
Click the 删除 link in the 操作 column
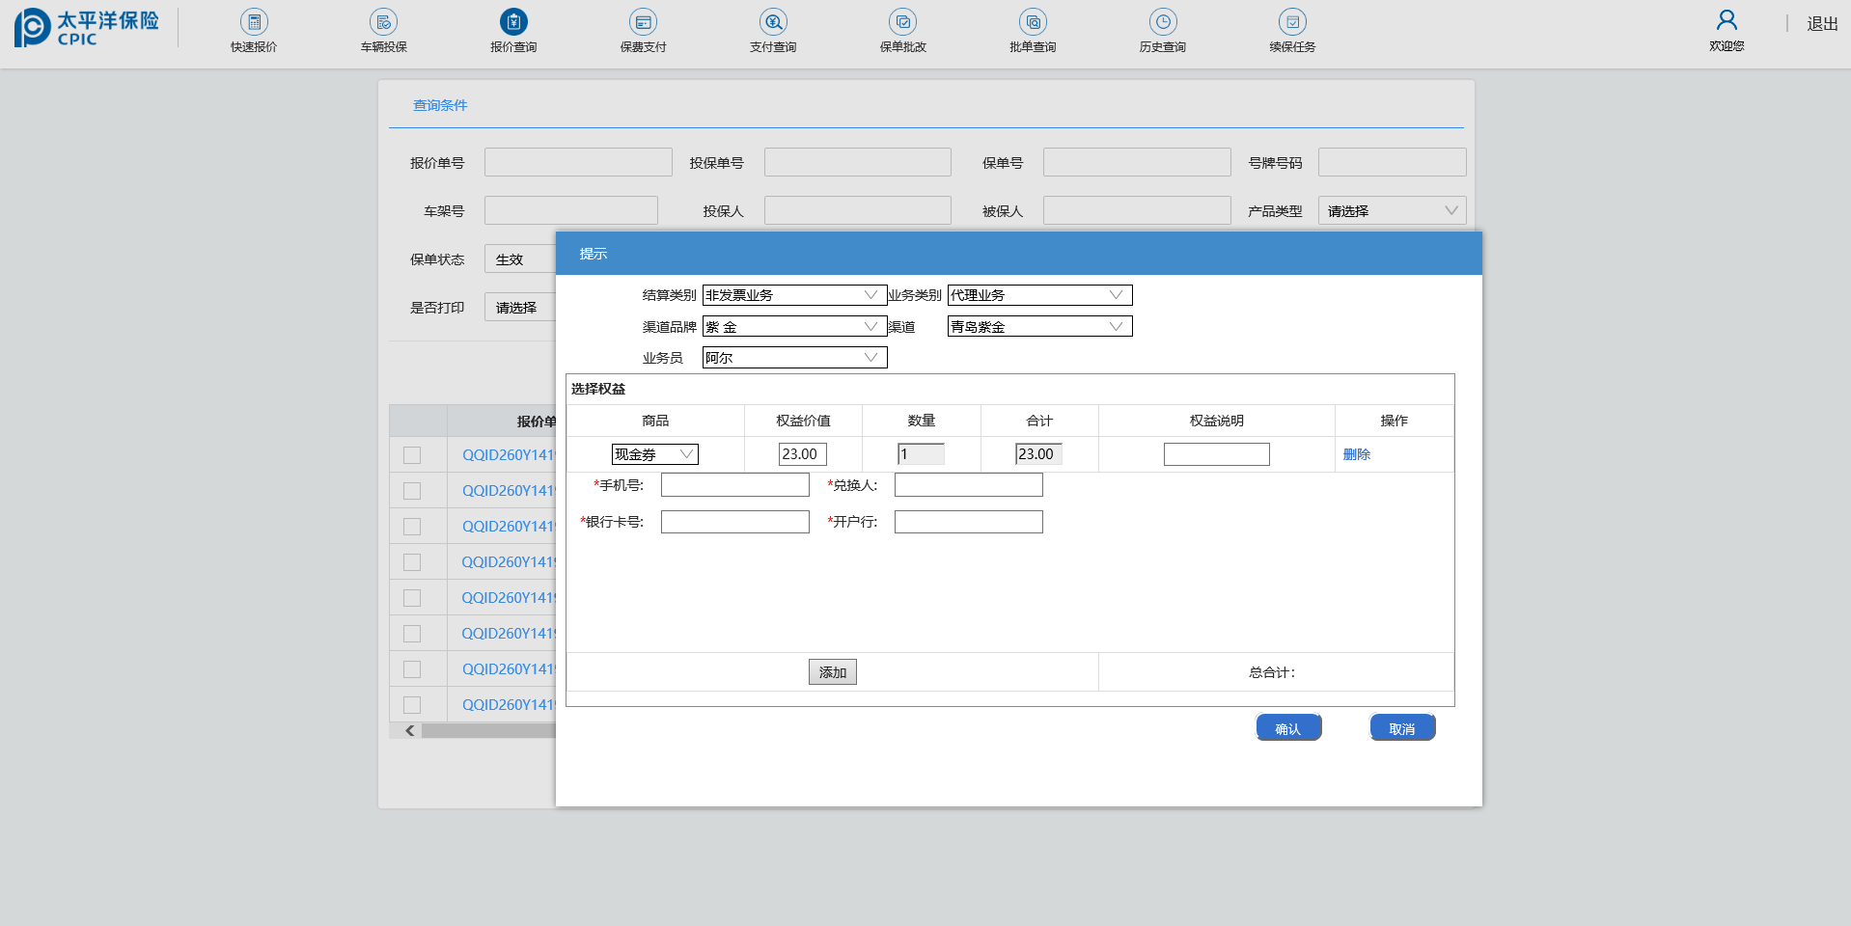(x=1356, y=454)
